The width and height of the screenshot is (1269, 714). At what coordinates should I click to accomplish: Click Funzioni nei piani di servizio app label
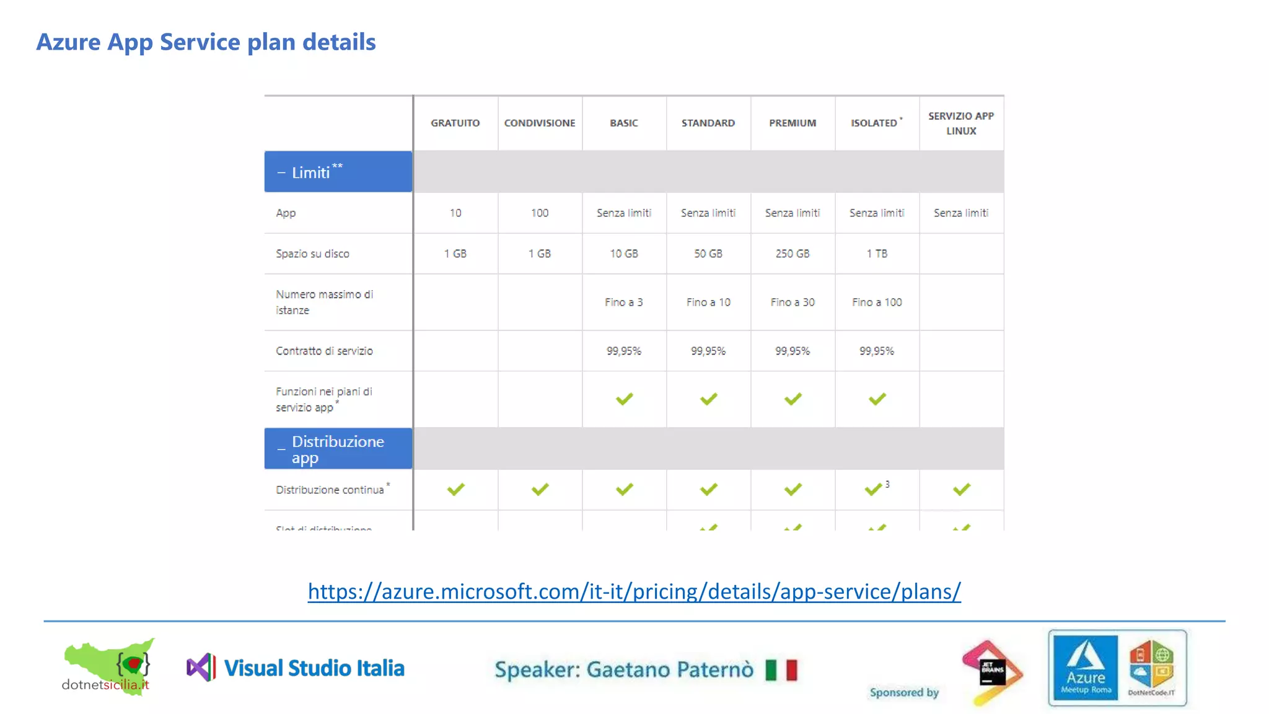tap(323, 399)
